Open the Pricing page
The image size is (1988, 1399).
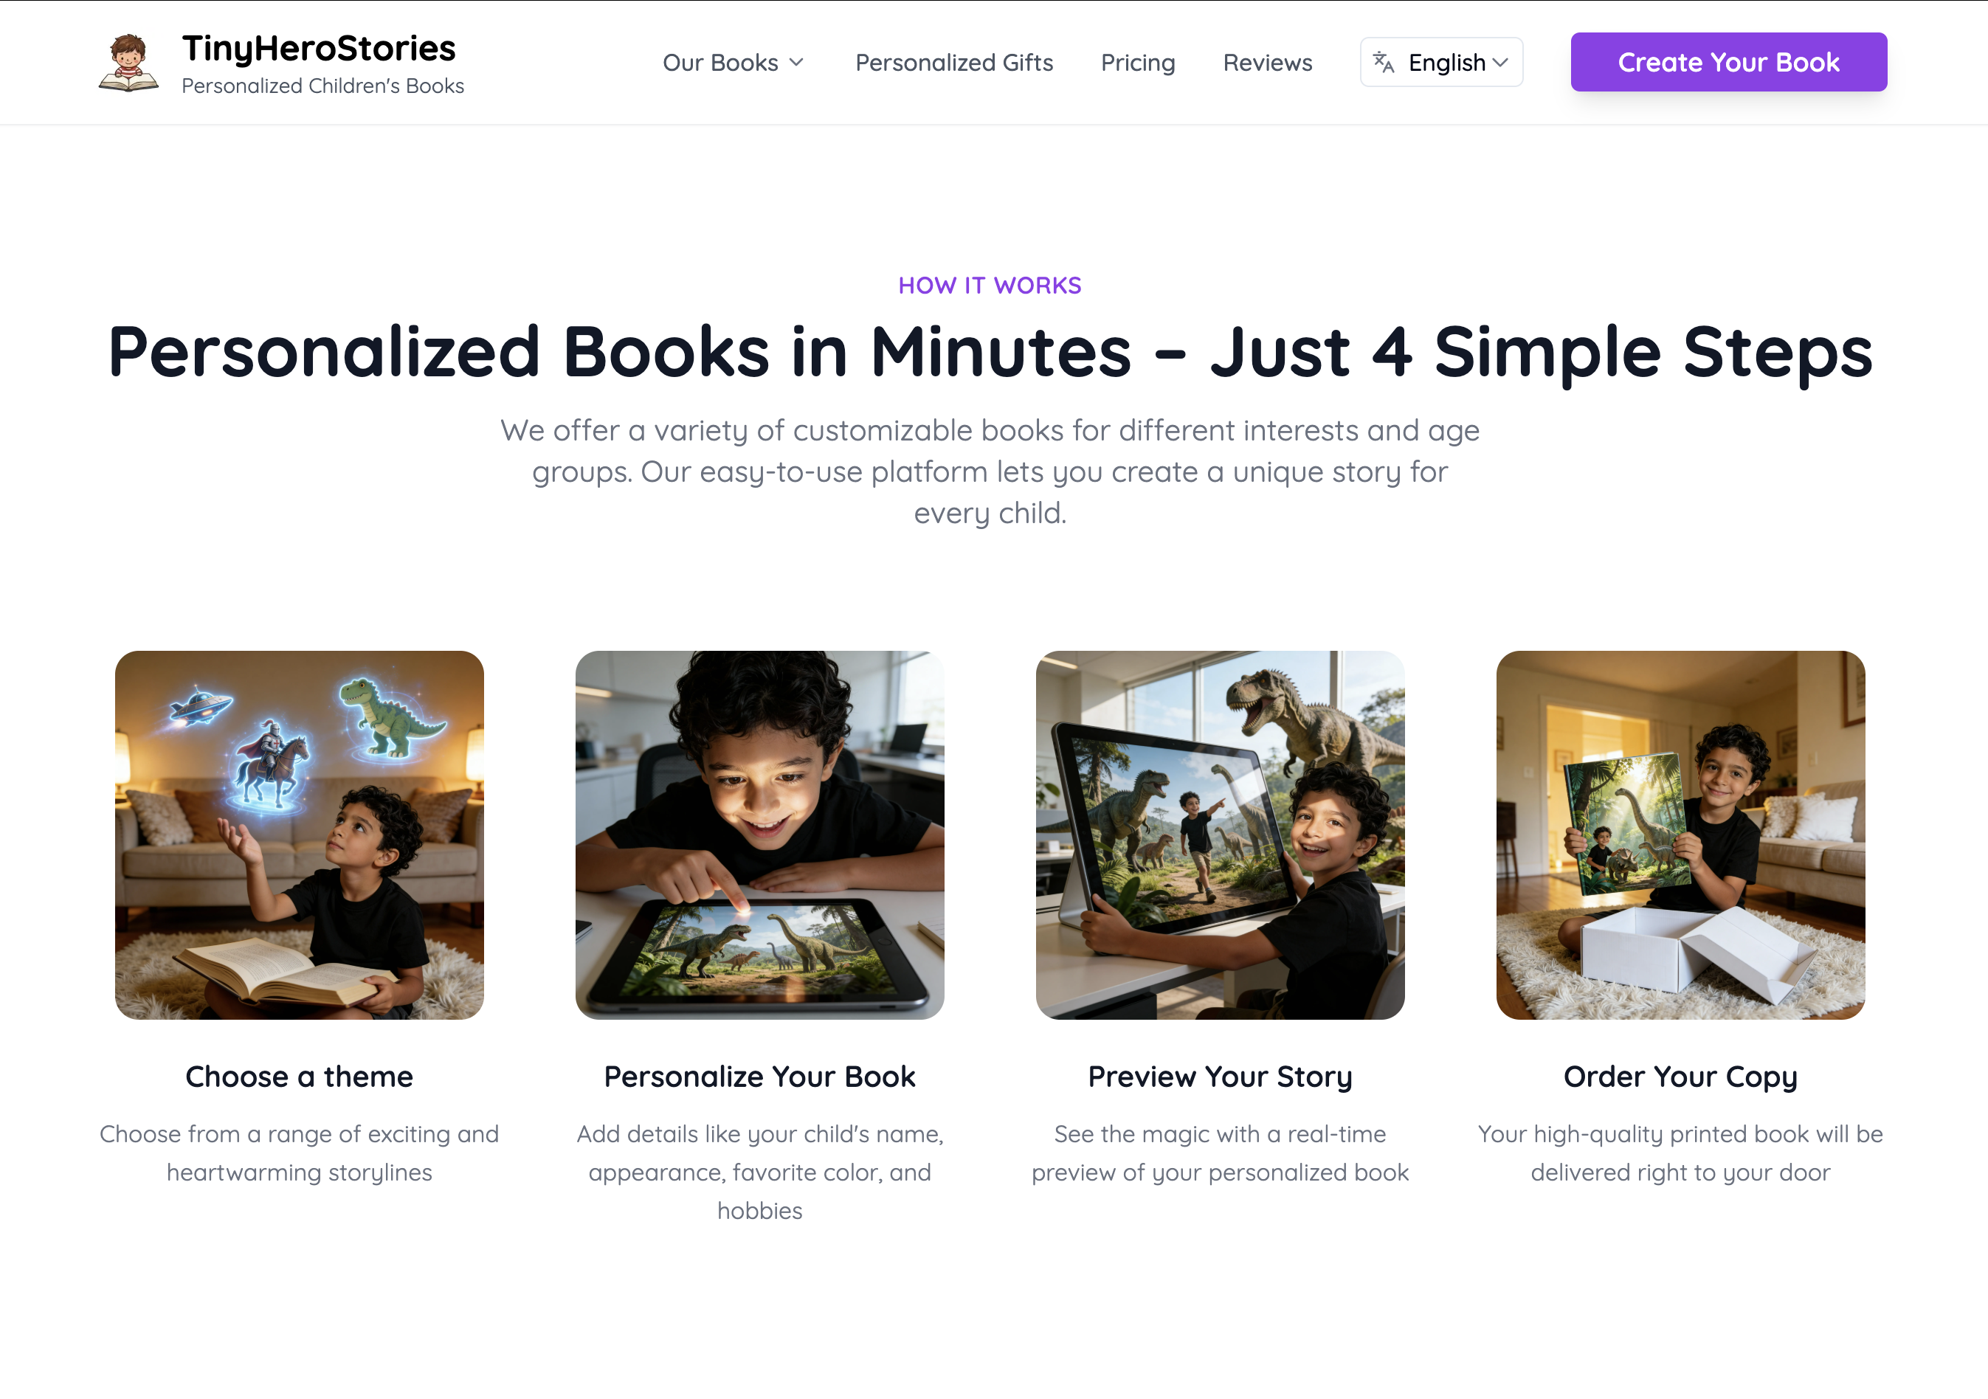coord(1138,62)
